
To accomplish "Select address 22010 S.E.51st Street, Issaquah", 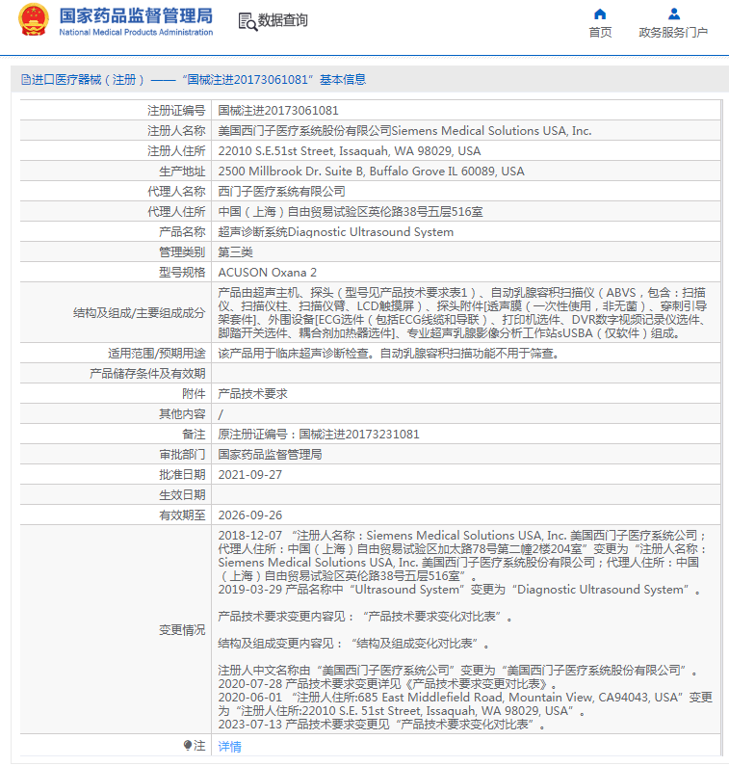I will point(350,151).
